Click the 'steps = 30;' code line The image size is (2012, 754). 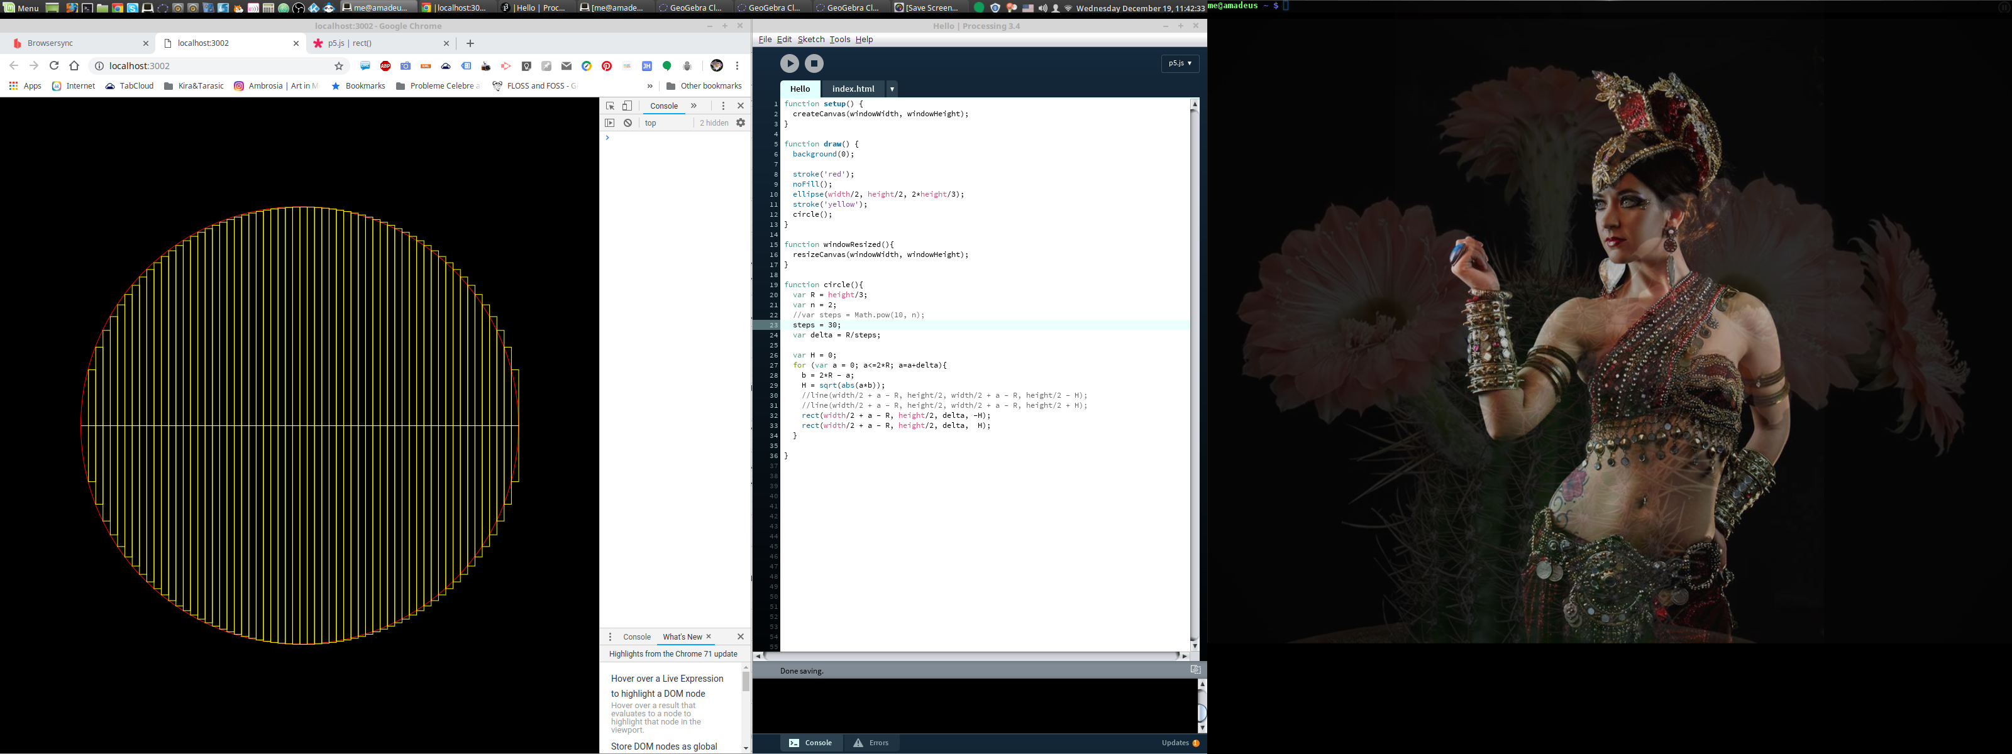[x=816, y=325]
